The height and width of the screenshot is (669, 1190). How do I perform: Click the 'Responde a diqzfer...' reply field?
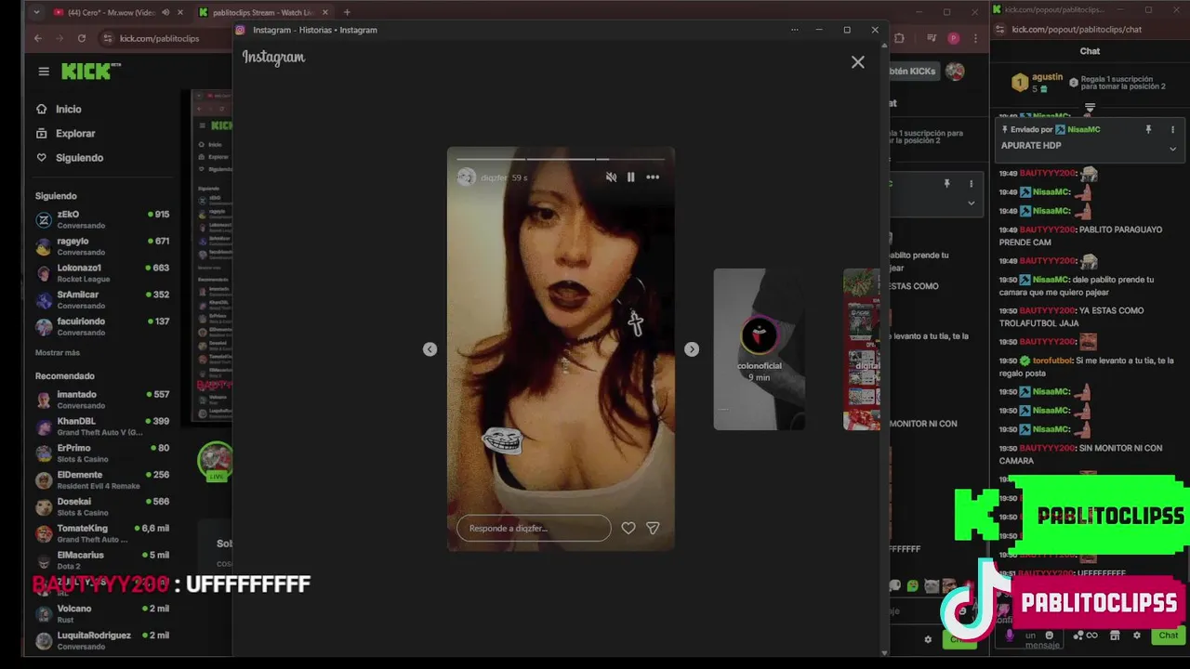click(x=534, y=528)
